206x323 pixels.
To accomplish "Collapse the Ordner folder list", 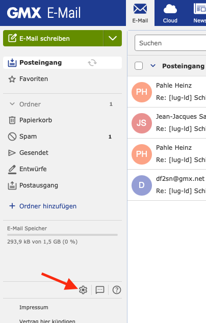I will coord(12,104).
